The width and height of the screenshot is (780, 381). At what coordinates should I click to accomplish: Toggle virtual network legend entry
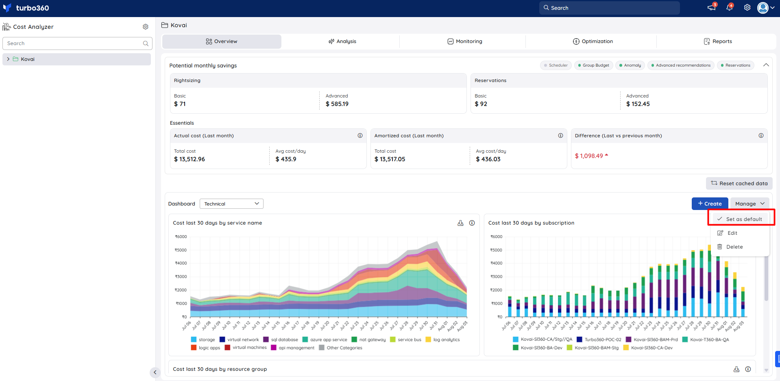tap(239, 340)
